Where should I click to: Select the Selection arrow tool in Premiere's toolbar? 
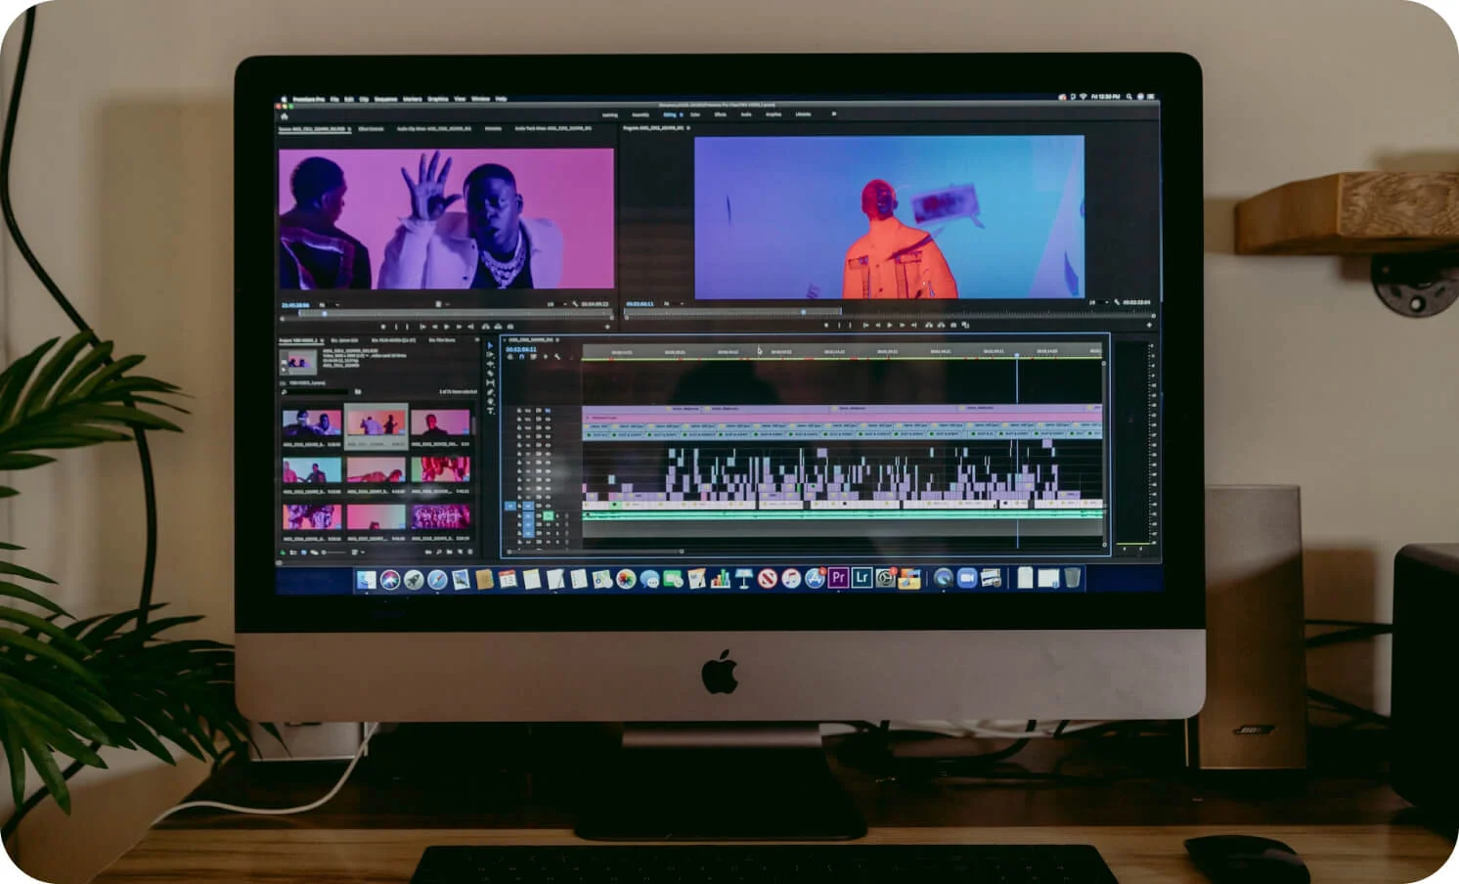point(490,346)
